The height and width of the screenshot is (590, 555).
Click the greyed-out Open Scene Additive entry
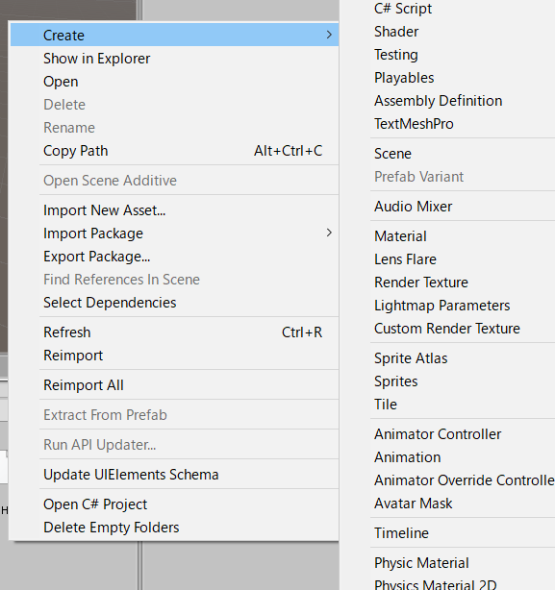click(x=174, y=181)
